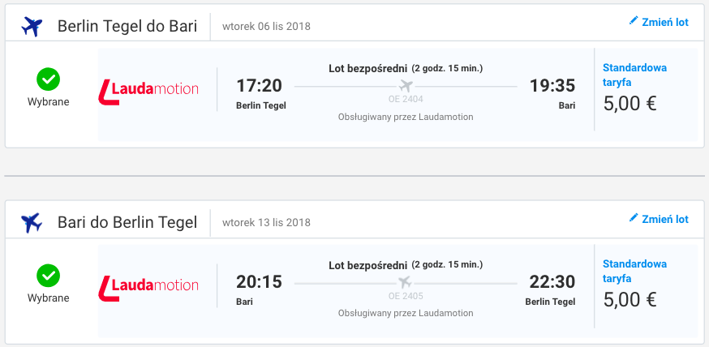Toggle the green Wybrane checkmark for outbound flight
The width and height of the screenshot is (709, 347).
[x=48, y=79]
